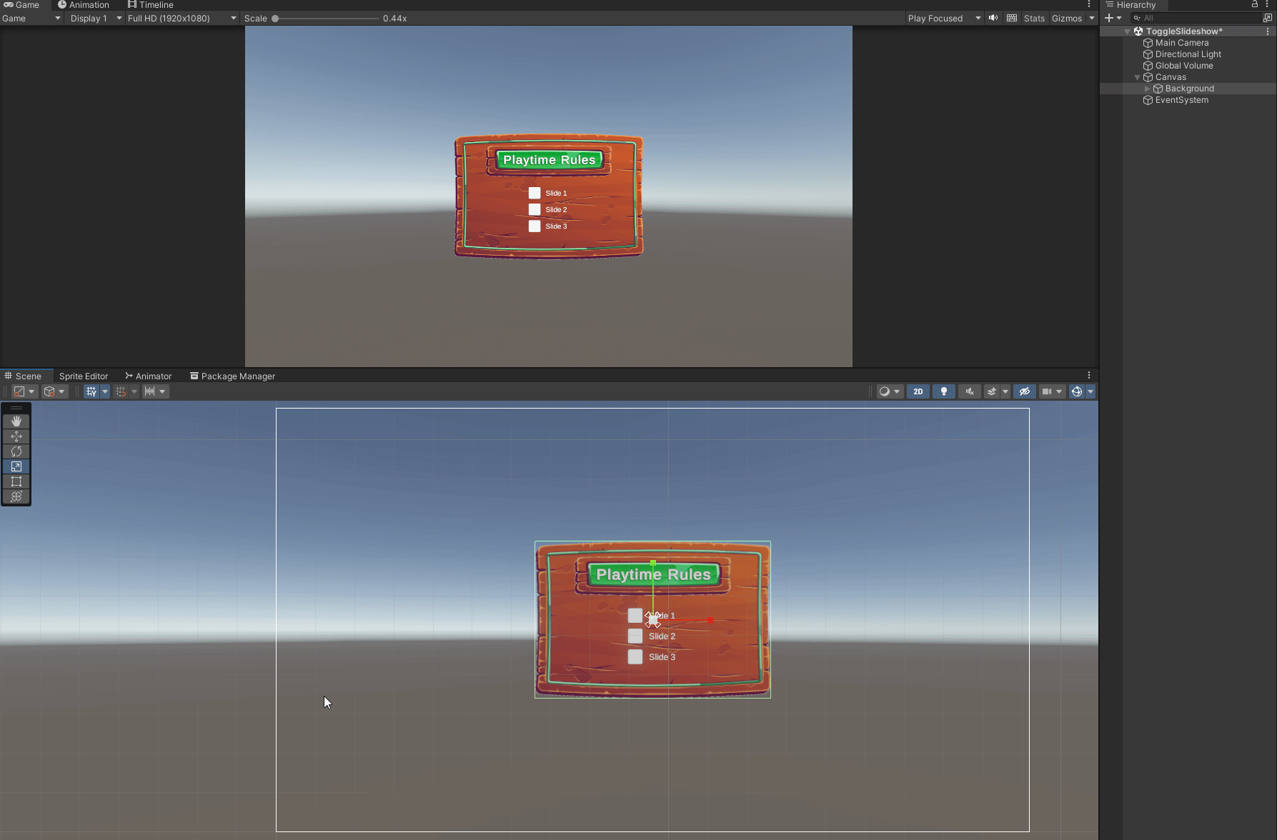Toggle Game view shortcuts keyboard icon
The image size is (1277, 840).
[x=1012, y=19]
